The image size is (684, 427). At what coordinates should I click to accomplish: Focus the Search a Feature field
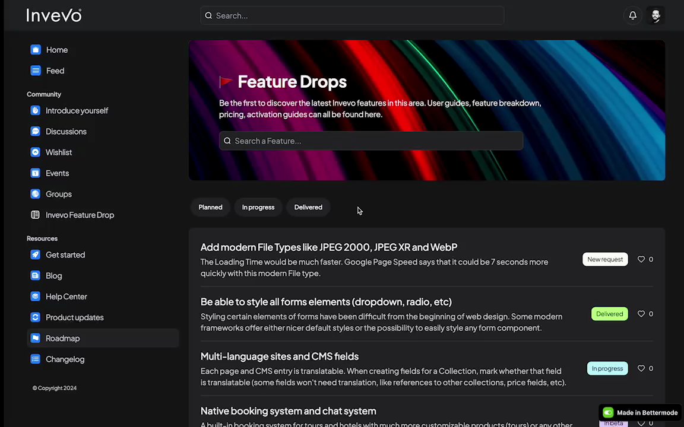point(371,141)
